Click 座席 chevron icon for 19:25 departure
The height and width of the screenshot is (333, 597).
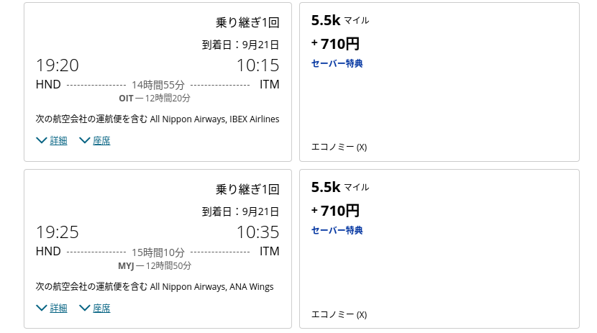[85, 308]
